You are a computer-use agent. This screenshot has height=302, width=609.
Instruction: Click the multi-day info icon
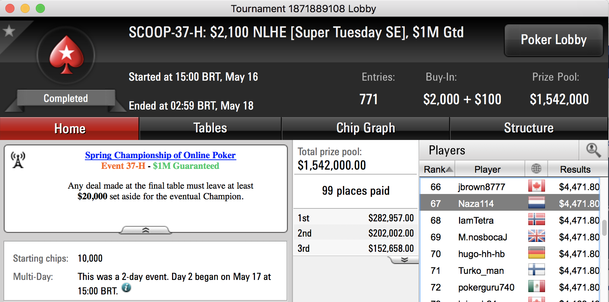126,288
